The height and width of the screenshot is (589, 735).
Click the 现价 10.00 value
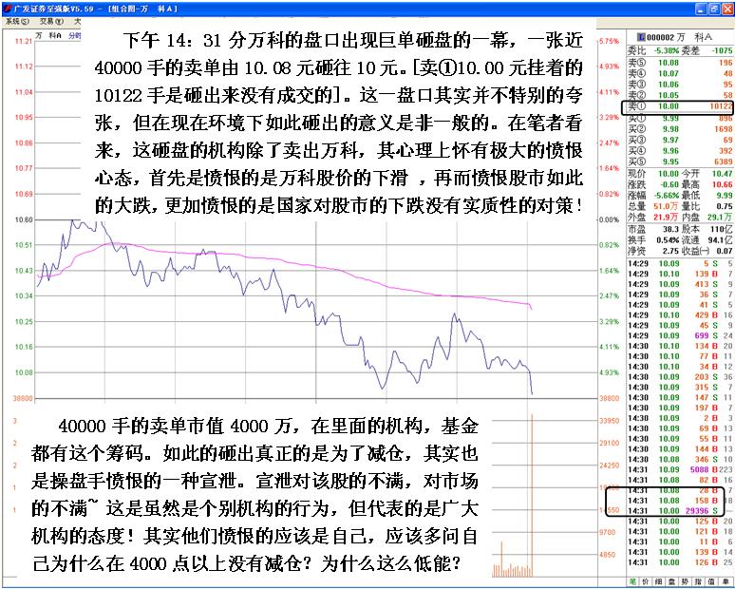(669, 174)
